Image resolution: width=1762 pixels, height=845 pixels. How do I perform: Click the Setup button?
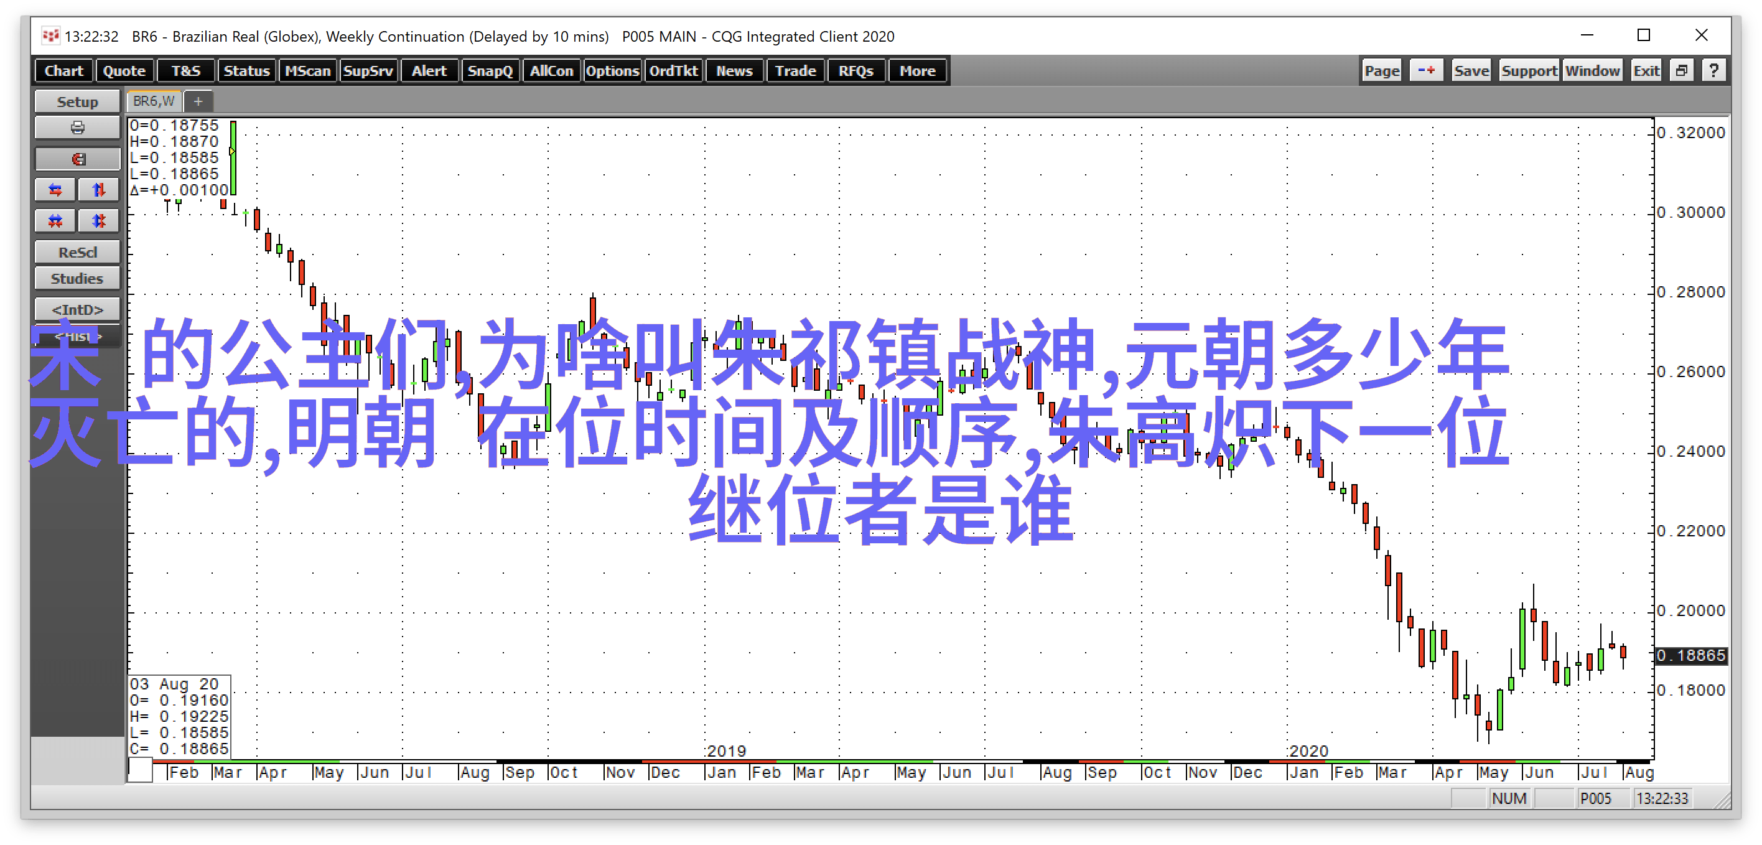pos(77,102)
